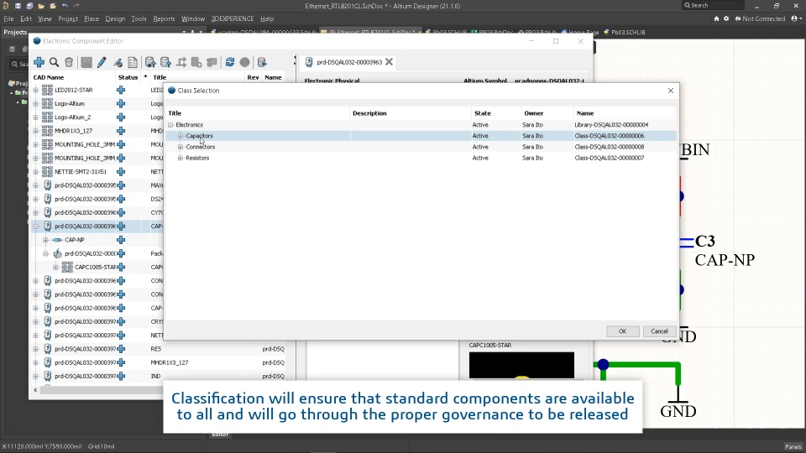This screenshot has width=806, height=453.
Task: Click the Save All icon in title bar
Action: tap(29, 6)
